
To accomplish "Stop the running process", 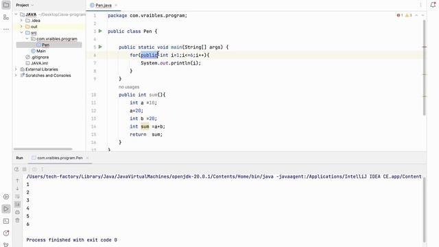I will tap(25, 169).
